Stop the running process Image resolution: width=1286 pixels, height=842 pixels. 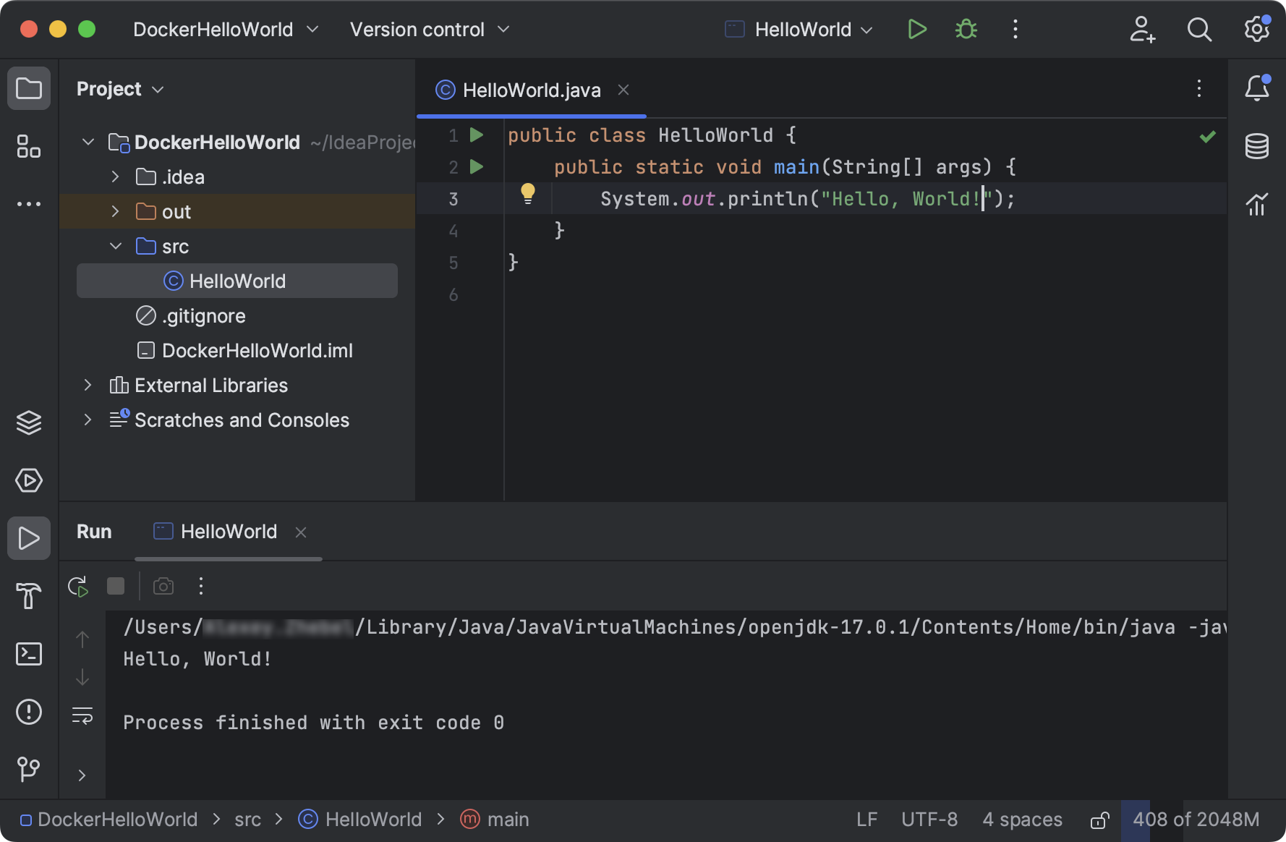point(115,586)
